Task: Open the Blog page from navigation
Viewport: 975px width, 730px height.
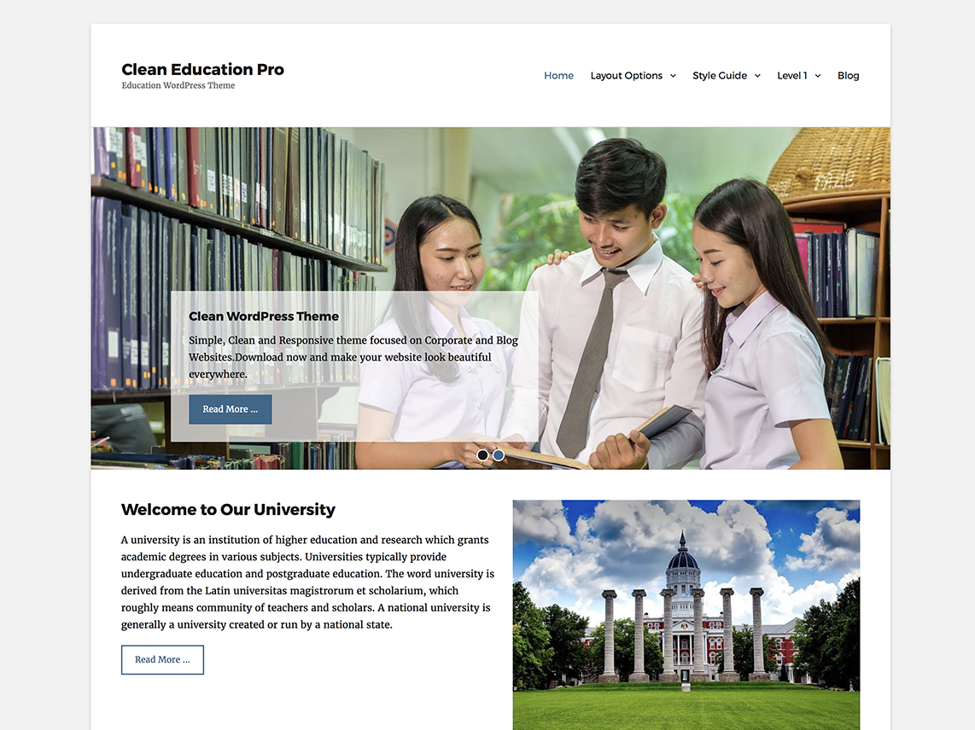Action: tap(848, 76)
